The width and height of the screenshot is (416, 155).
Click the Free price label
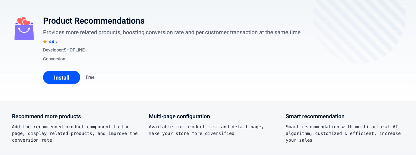[x=90, y=77]
